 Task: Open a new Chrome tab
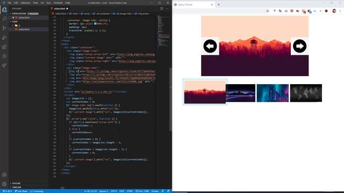point(219,5)
